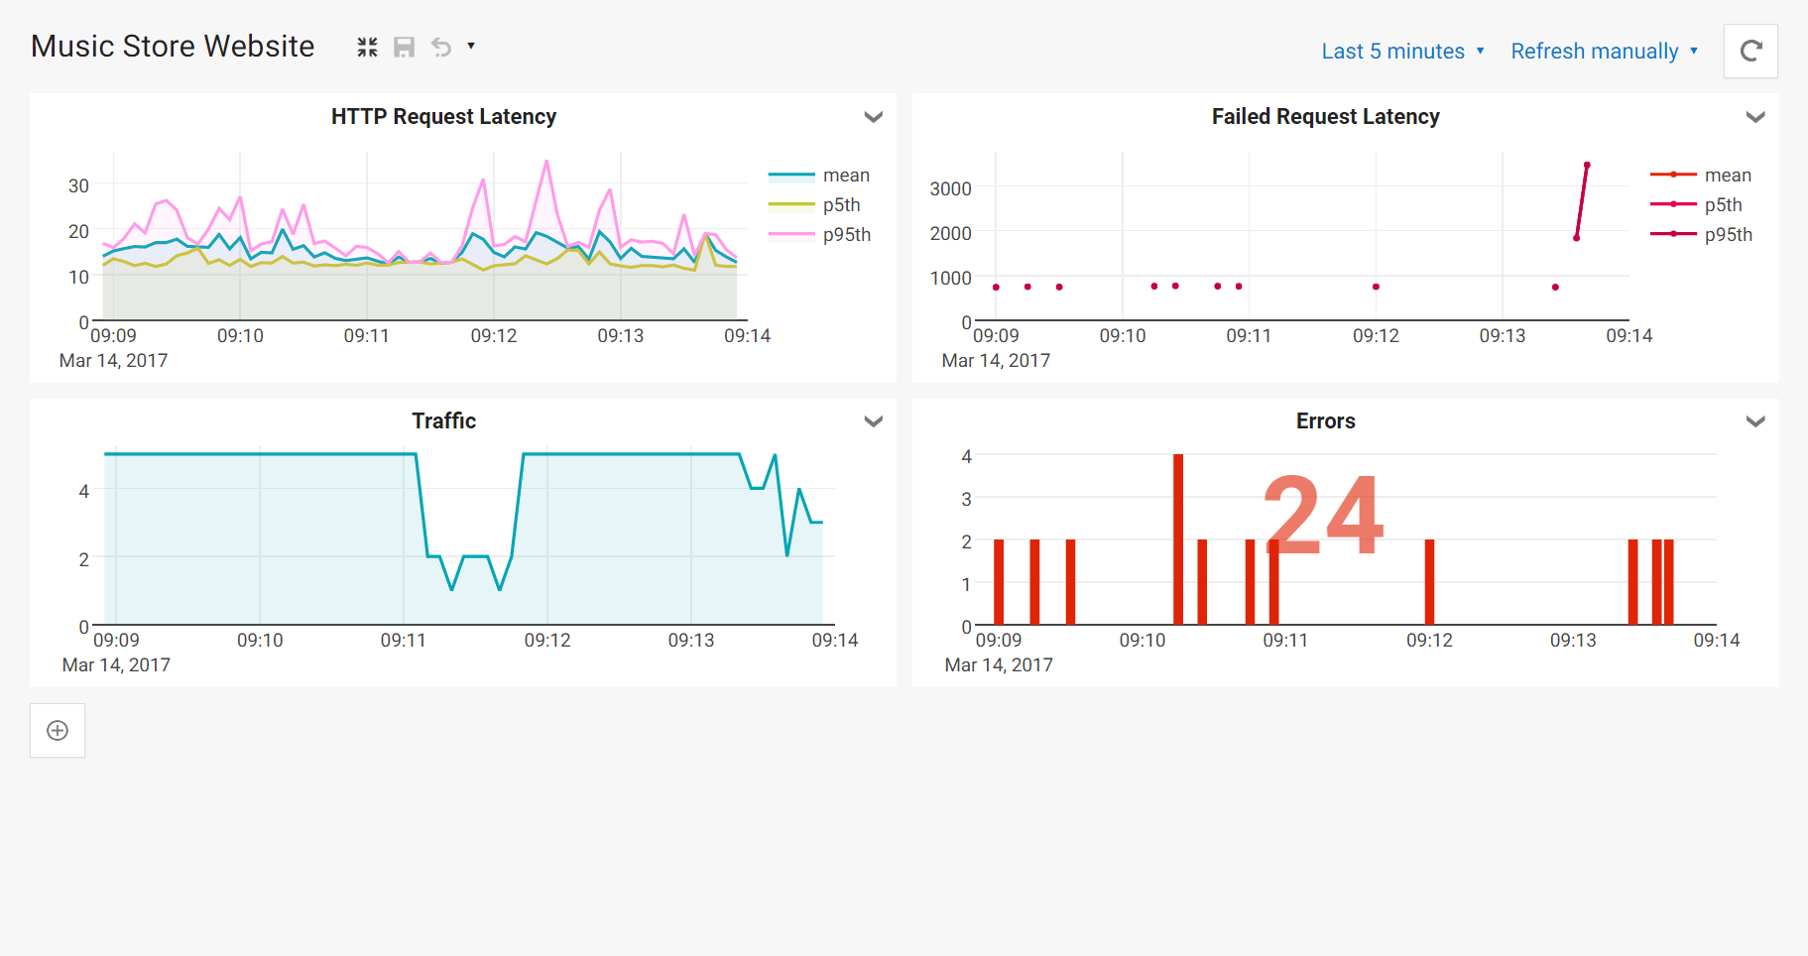Click the collapse dashboard icon beside the title

[x=367, y=46]
